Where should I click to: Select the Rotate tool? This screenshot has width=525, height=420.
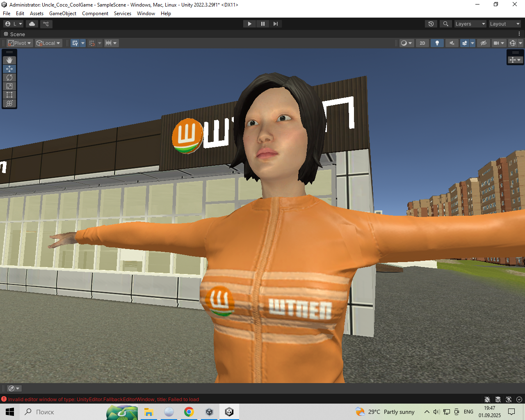point(9,78)
